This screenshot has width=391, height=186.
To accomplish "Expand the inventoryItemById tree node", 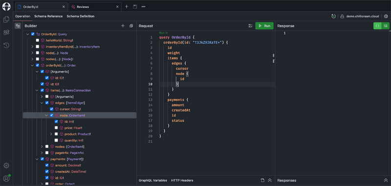I will pyautogui.click(x=32, y=47).
